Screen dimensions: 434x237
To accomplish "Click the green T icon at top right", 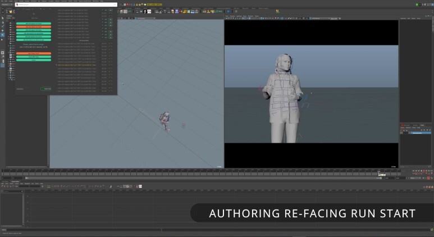I will click(417, 4).
